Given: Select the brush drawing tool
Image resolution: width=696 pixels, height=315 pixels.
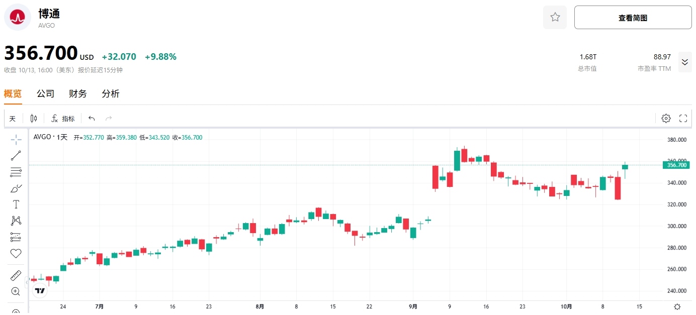Looking at the screenshot, I should (16, 188).
